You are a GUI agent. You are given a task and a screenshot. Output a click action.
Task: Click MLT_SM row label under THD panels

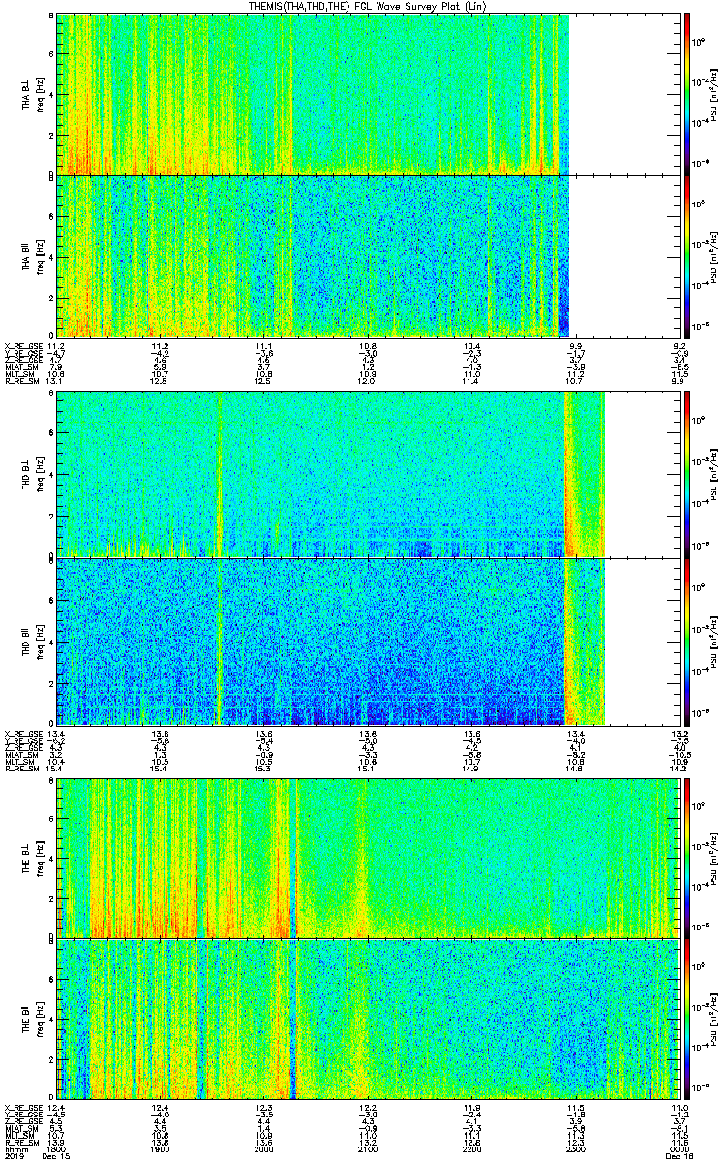(20, 763)
